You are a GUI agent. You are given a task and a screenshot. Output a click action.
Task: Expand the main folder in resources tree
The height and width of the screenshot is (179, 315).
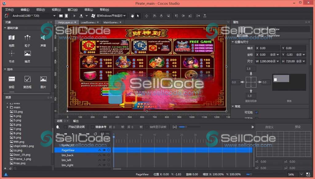point(8,107)
